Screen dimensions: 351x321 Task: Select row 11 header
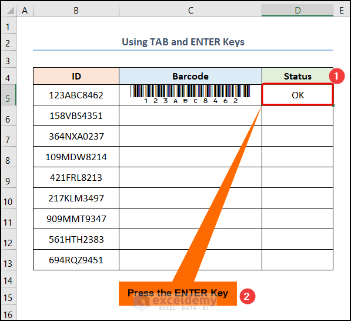pyautogui.click(x=8, y=219)
